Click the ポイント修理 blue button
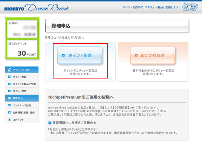This screenshot has width=202, height=154. (x=80, y=55)
